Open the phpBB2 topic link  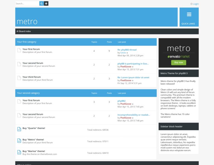(121, 101)
